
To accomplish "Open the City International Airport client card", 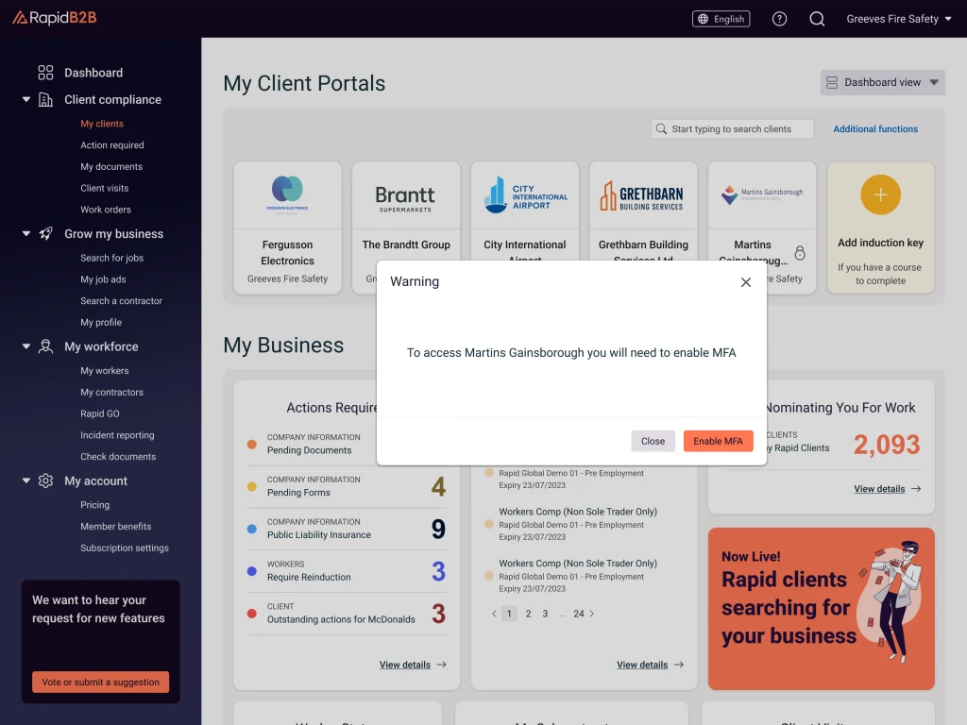I will tap(525, 210).
